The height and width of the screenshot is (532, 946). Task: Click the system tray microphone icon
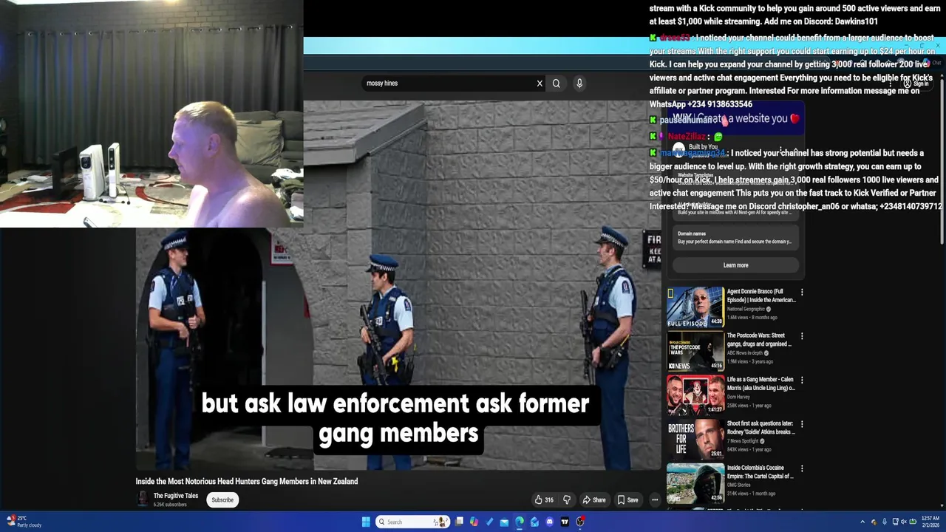pyautogui.click(x=885, y=522)
